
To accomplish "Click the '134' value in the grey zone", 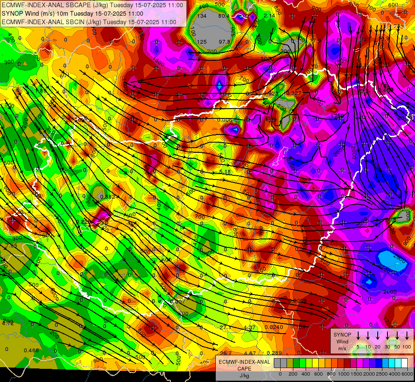I will coord(202,16).
